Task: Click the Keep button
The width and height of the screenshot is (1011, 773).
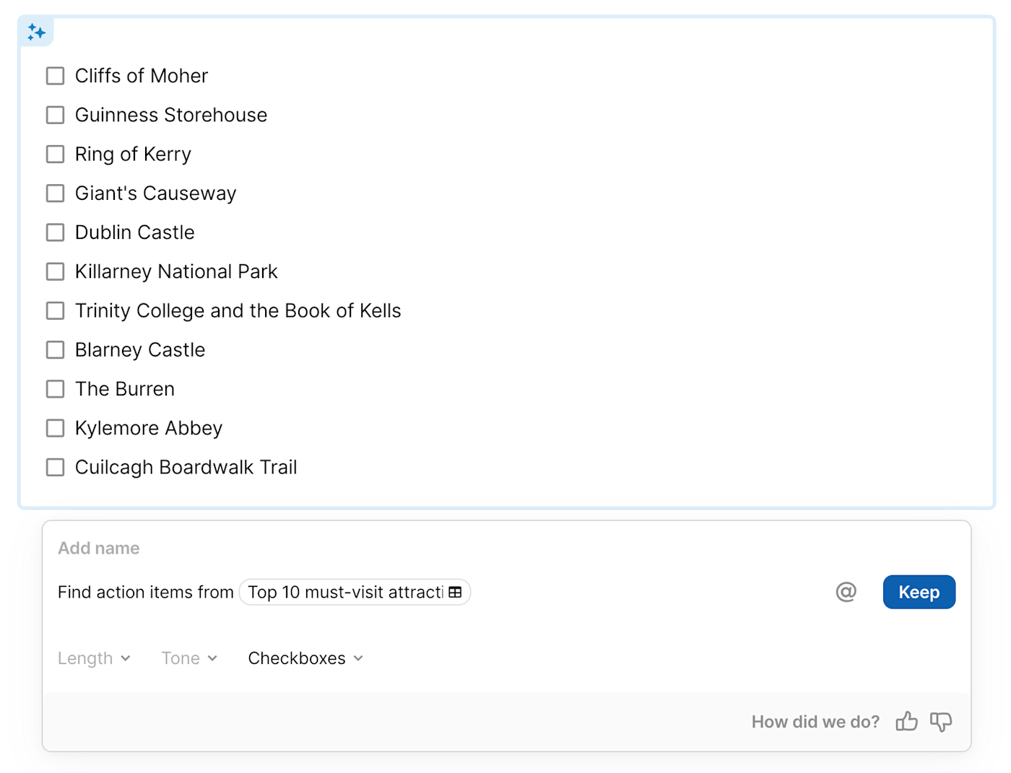Action: (x=919, y=592)
